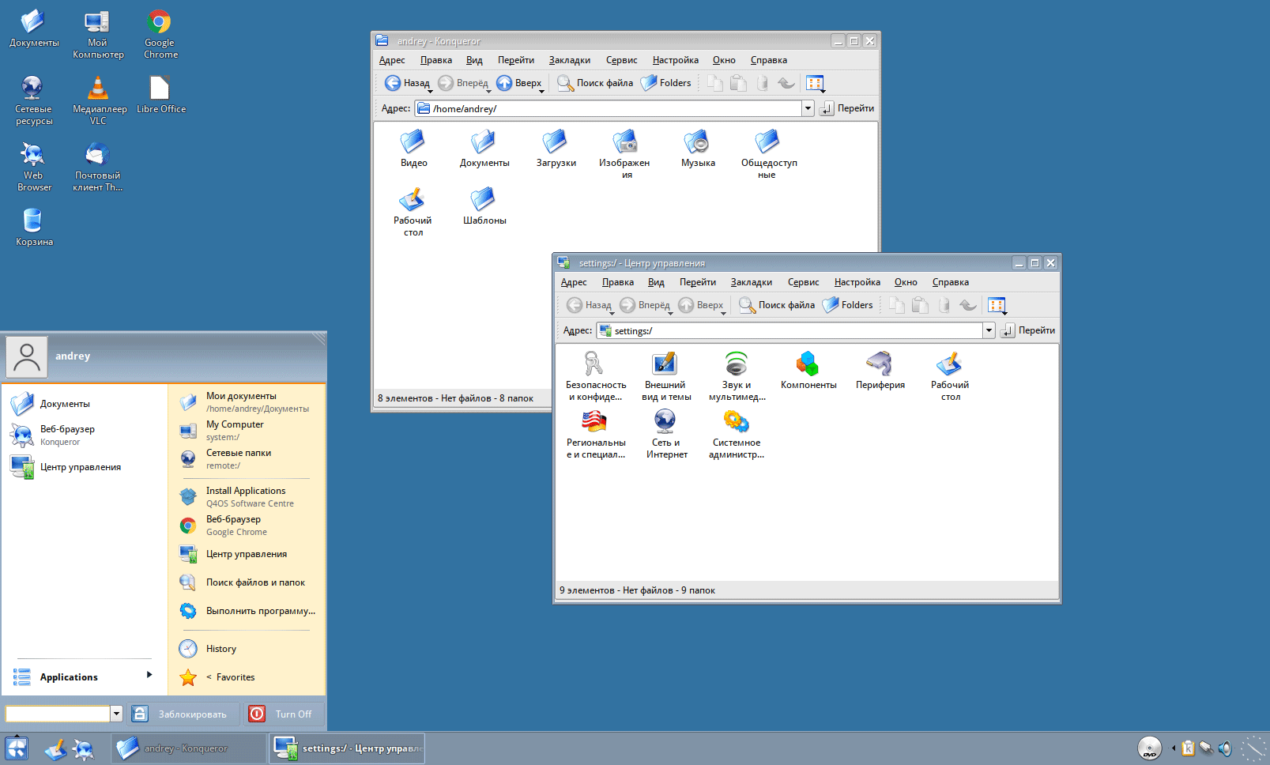The width and height of the screenshot is (1270, 765).
Task: Click the volume icon in system tray
Action: click(1225, 748)
